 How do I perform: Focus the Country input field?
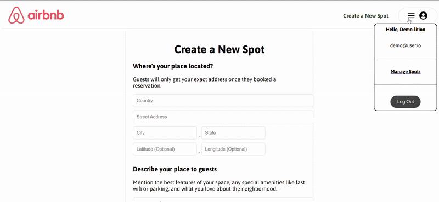pyautogui.click(x=223, y=101)
